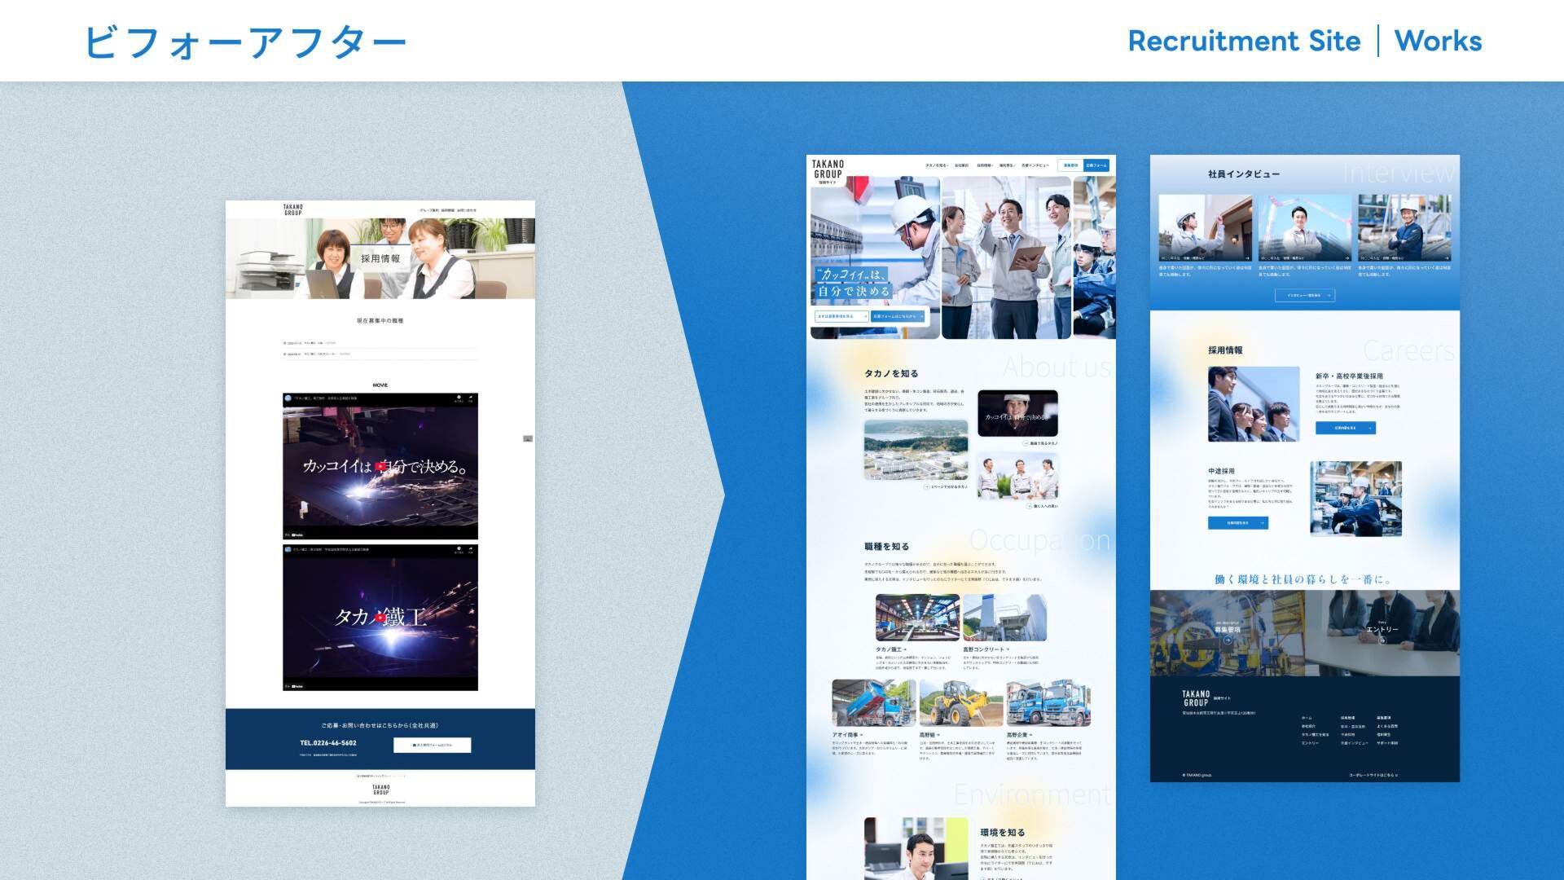Click the second YouTube video's red play icon
Image resolution: width=1564 pixels, height=880 pixels.
pos(380,618)
